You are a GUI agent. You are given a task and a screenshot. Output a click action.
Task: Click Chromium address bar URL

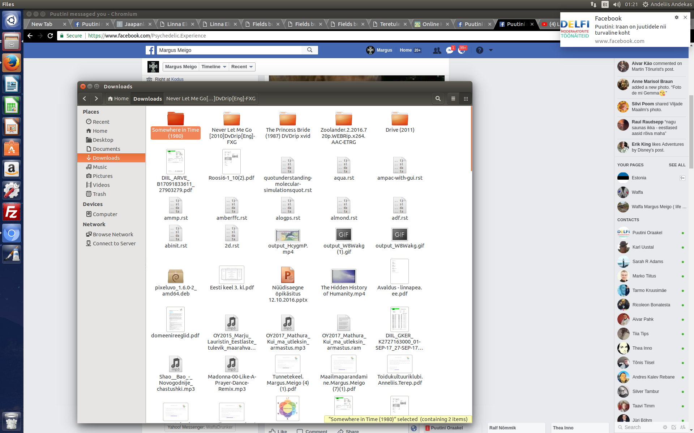click(147, 36)
